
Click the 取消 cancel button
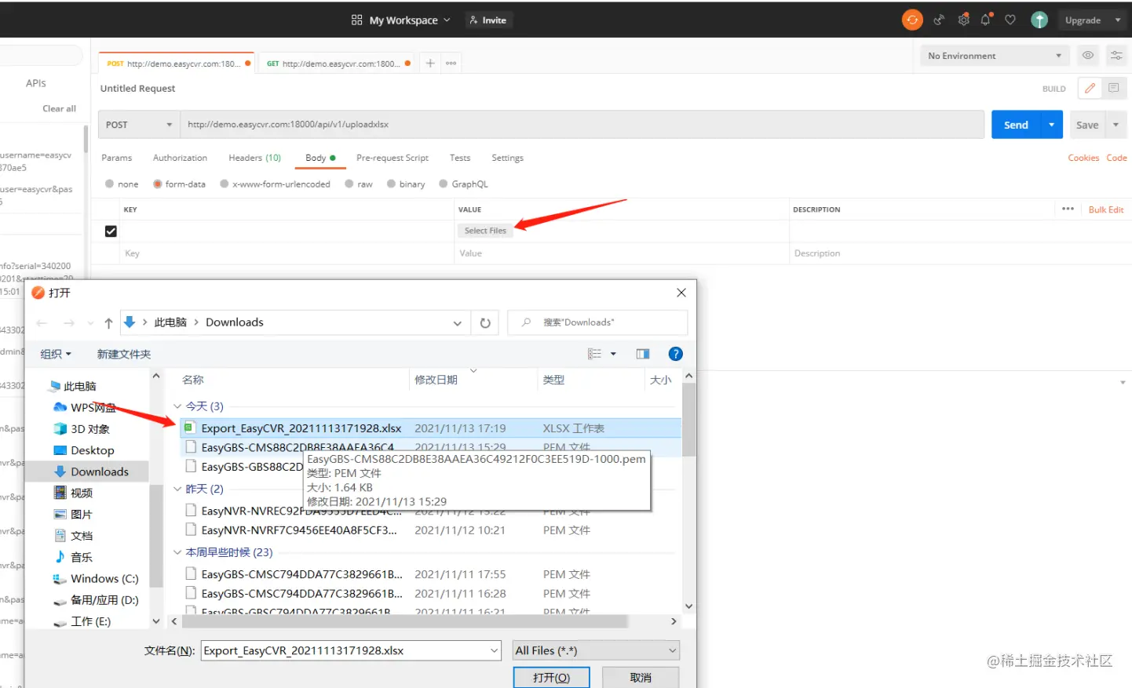(641, 677)
